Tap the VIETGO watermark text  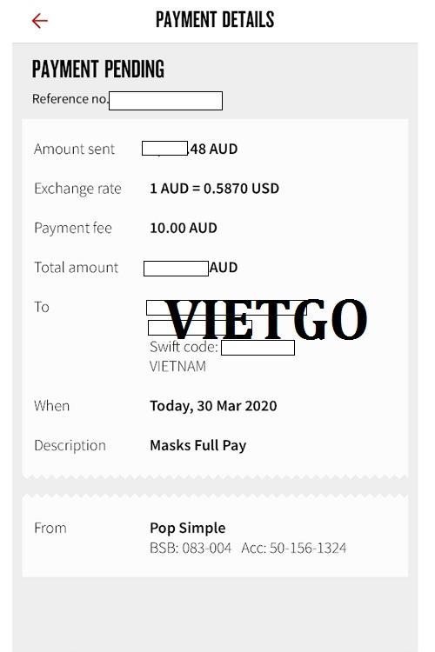pos(266,318)
